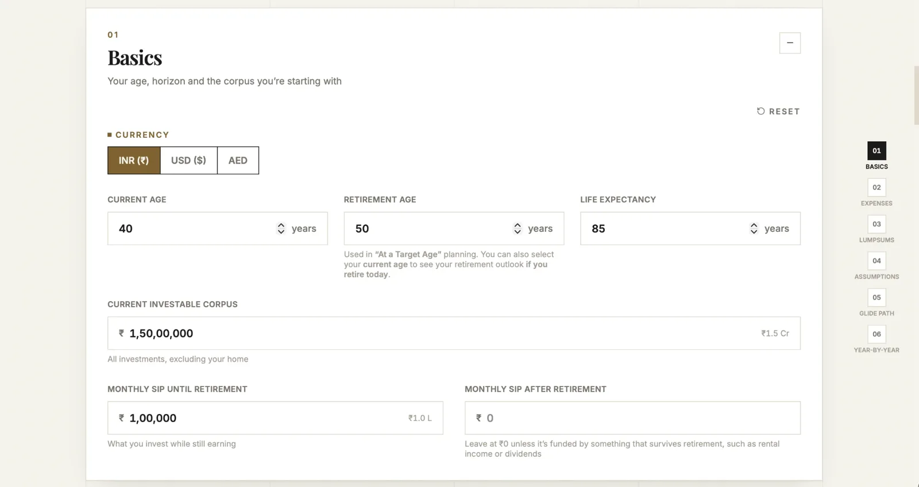
Task: Collapse the Basics section with minus button
Action: coord(790,43)
